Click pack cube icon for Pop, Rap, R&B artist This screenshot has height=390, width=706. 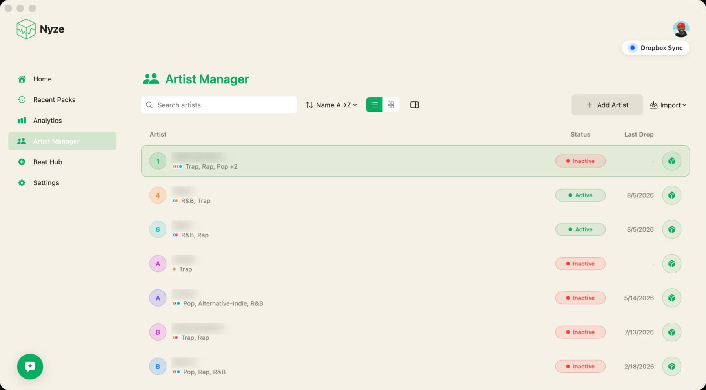point(672,367)
